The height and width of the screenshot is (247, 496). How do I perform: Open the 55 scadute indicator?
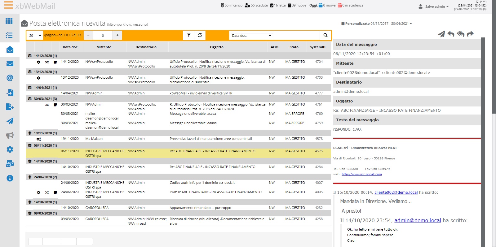coord(256,5)
